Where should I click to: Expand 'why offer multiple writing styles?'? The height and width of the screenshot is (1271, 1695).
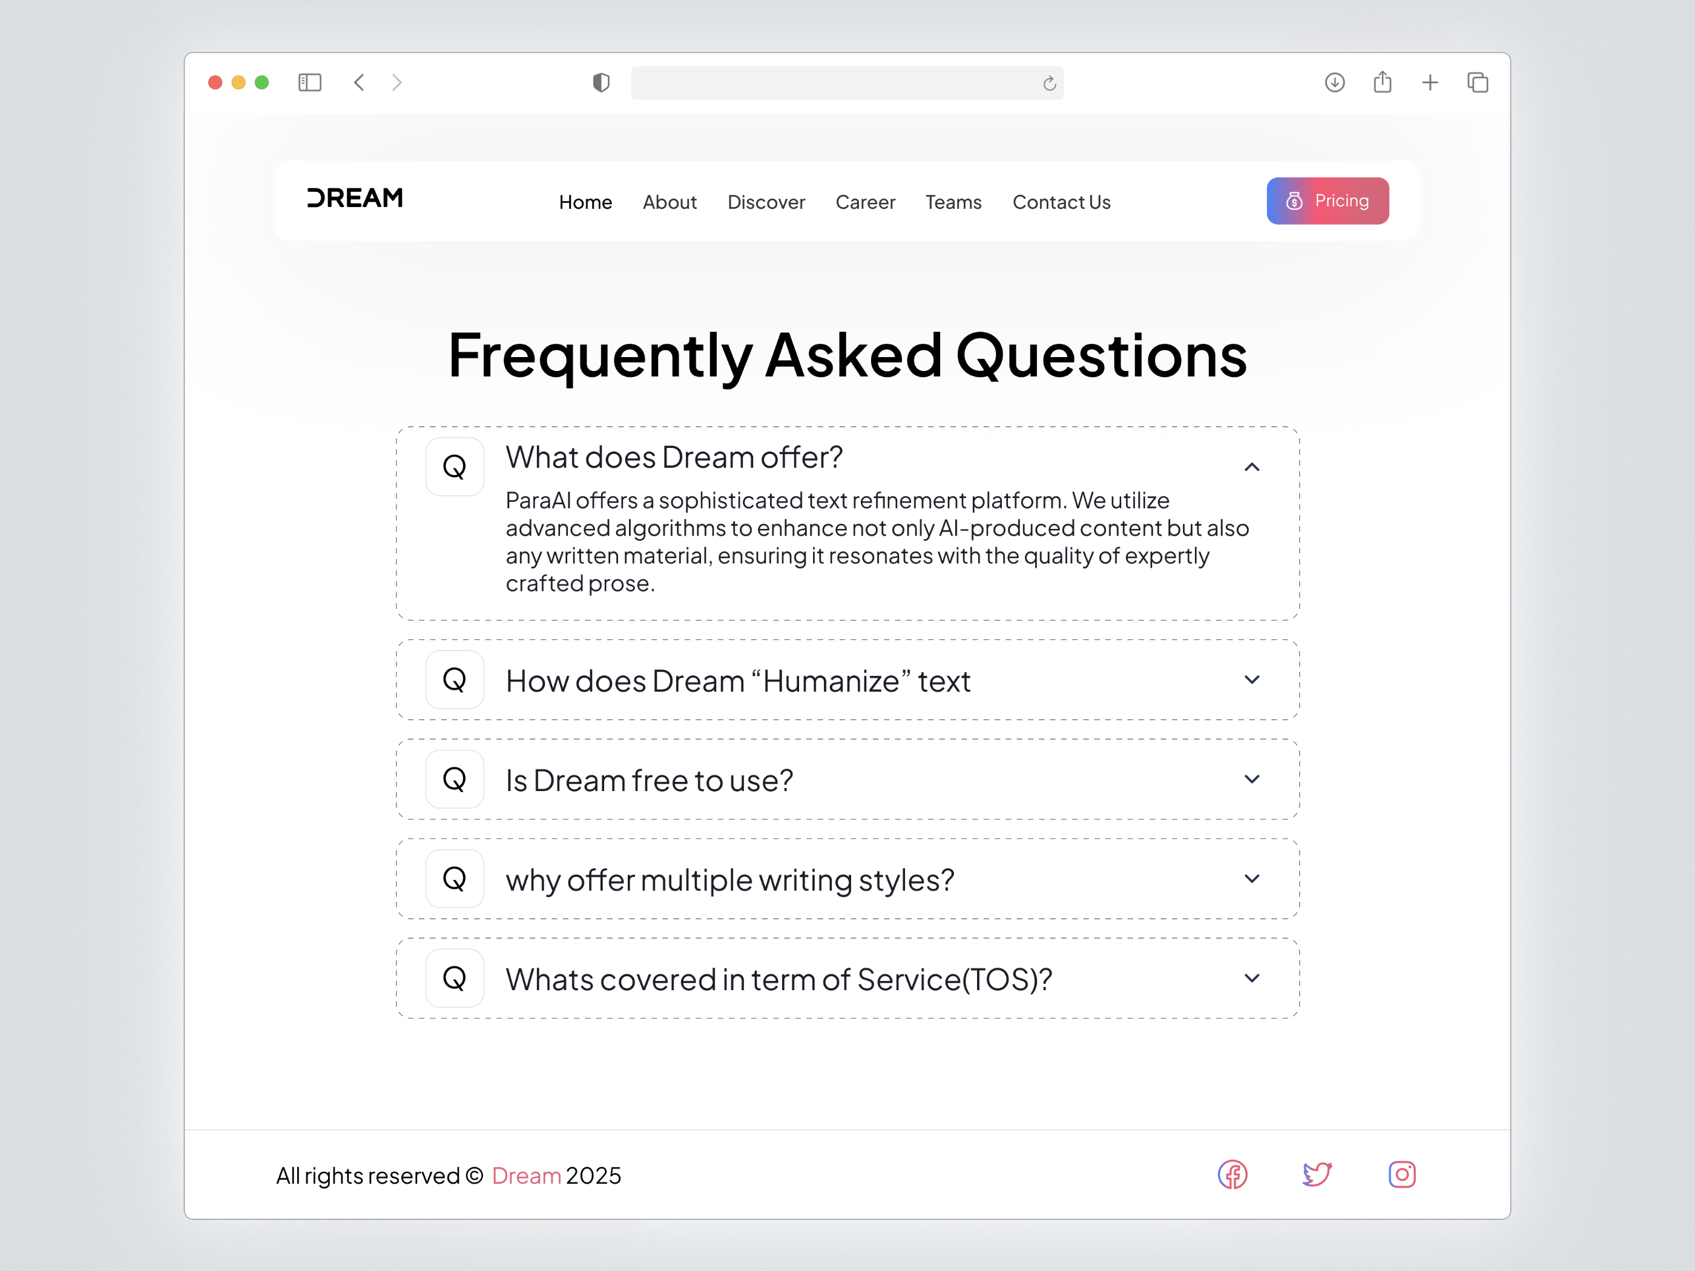point(1252,879)
